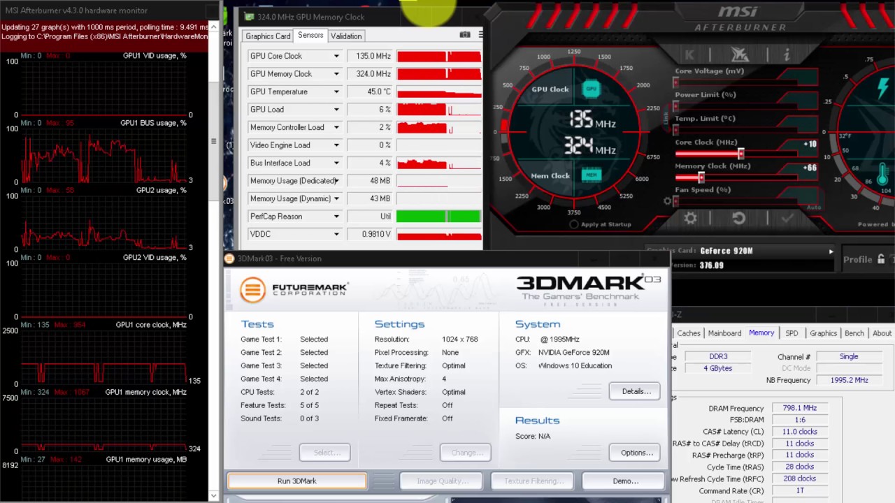
Task: Open CPU-Z Mainboard tab
Action: (x=724, y=333)
